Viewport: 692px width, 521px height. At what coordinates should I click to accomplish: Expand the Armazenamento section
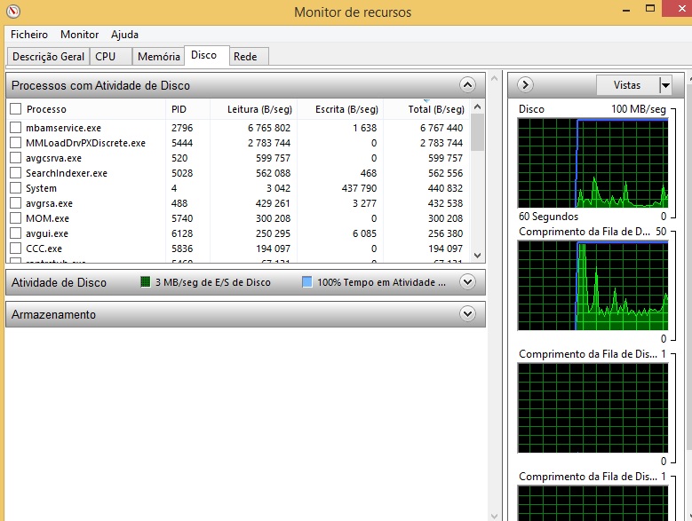coord(468,314)
